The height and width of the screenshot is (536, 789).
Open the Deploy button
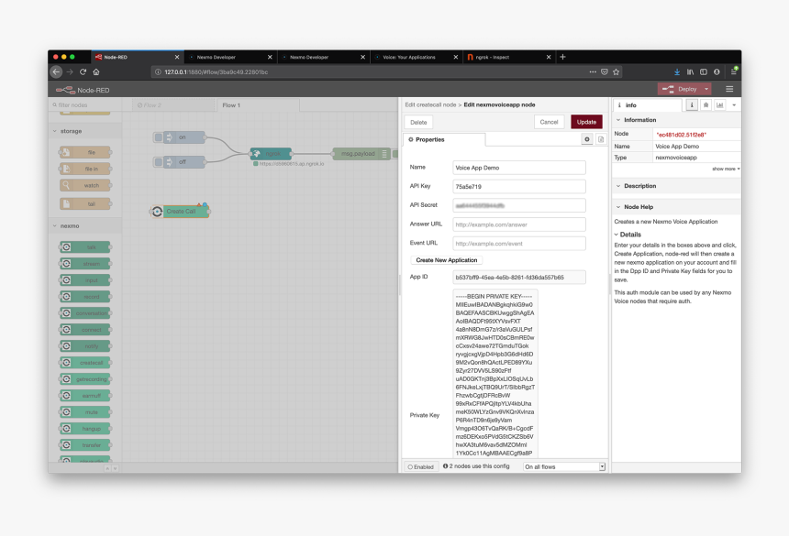(x=680, y=89)
